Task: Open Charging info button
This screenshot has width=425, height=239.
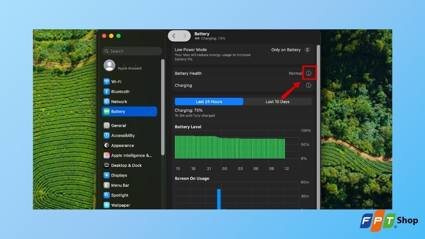Action: point(309,86)
